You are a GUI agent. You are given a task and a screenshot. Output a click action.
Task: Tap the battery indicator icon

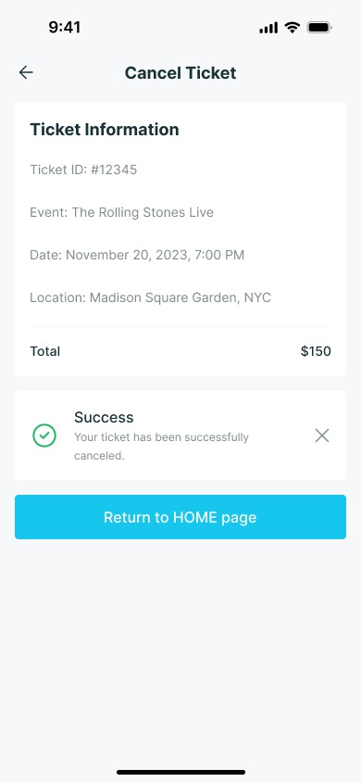tap(319, 28)
